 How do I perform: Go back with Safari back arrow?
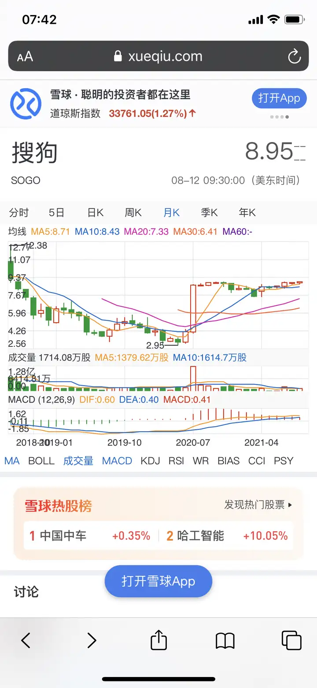click(x=26, y=640)
